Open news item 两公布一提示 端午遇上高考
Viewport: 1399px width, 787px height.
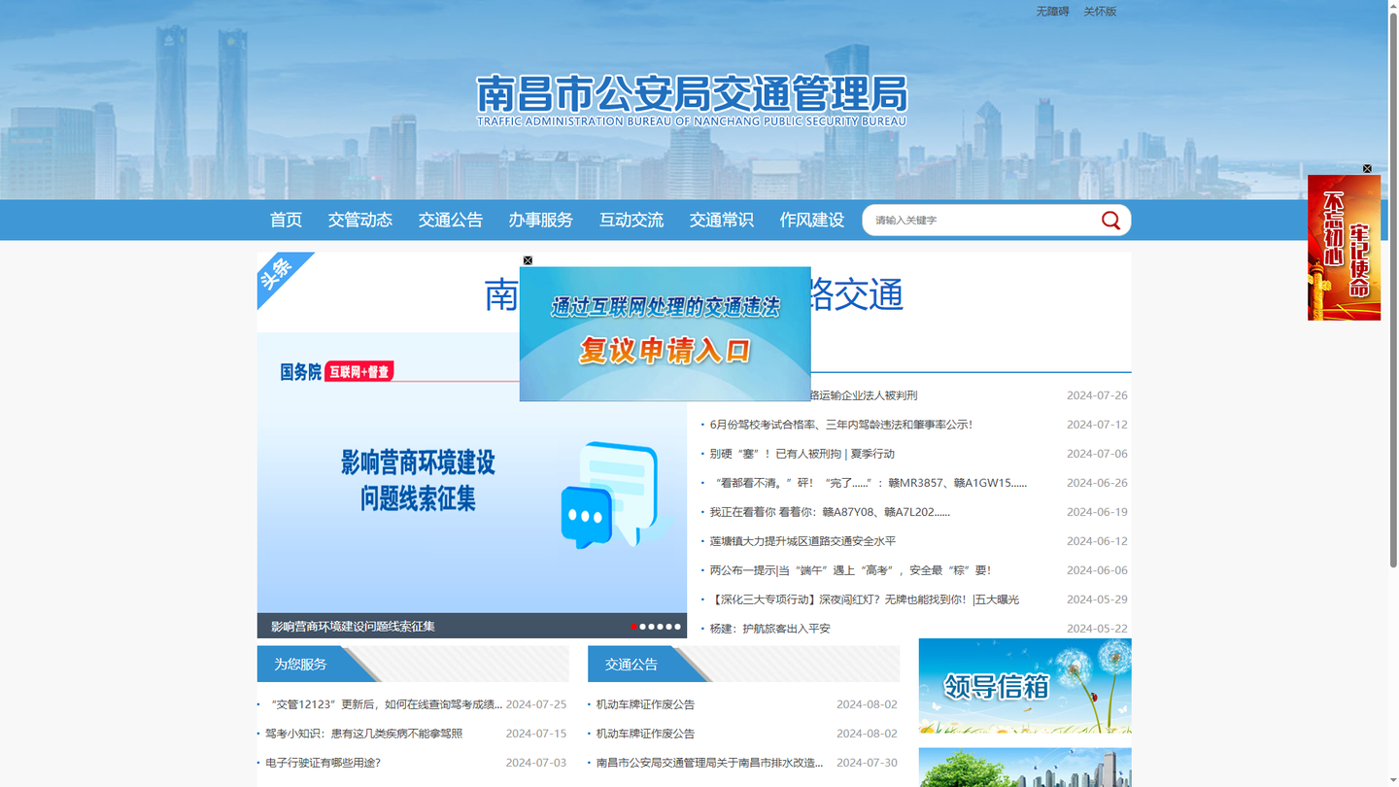coord(850,570)
